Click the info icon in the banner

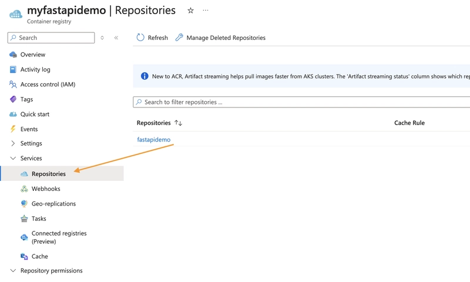(145, 76)
